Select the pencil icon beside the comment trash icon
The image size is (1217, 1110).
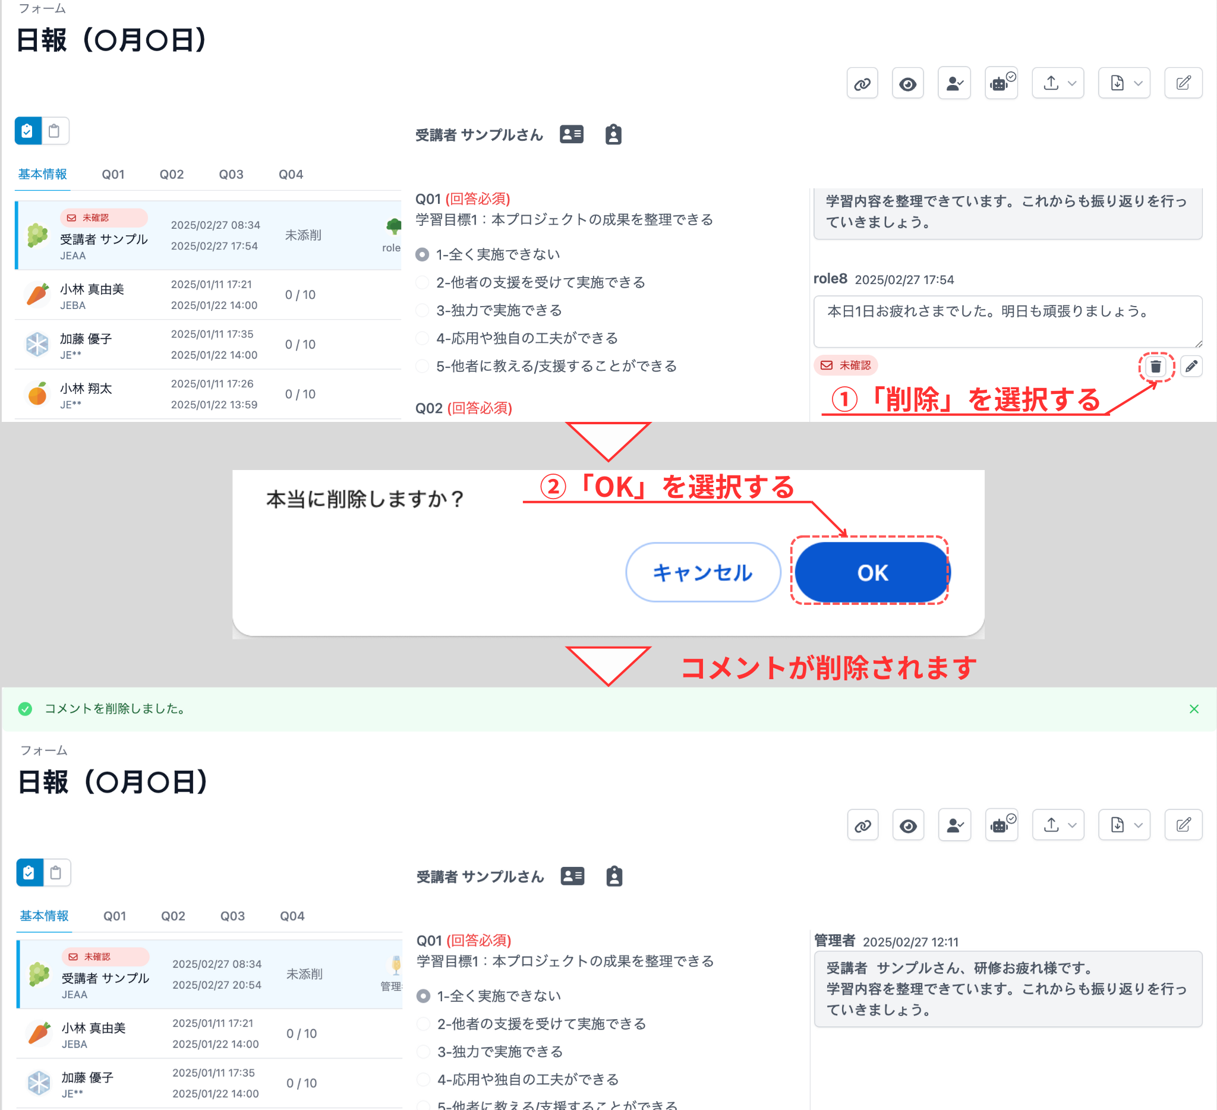click(1191, 367)
